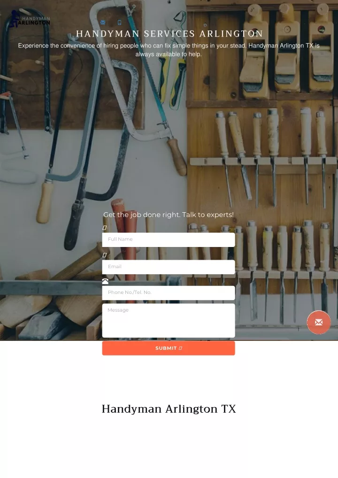The width and height of the screenshot is (338, 478).
Task: Click the small icon above the Email field
Action: click(x=105, y=255)
